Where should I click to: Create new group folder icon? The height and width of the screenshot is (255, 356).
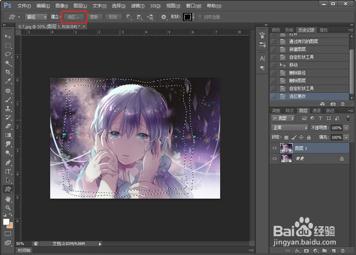324,251
